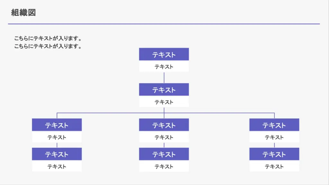Select the right branch bottom white テキスト box
This screenshot has height=185, width=329.
pos(274,166)
